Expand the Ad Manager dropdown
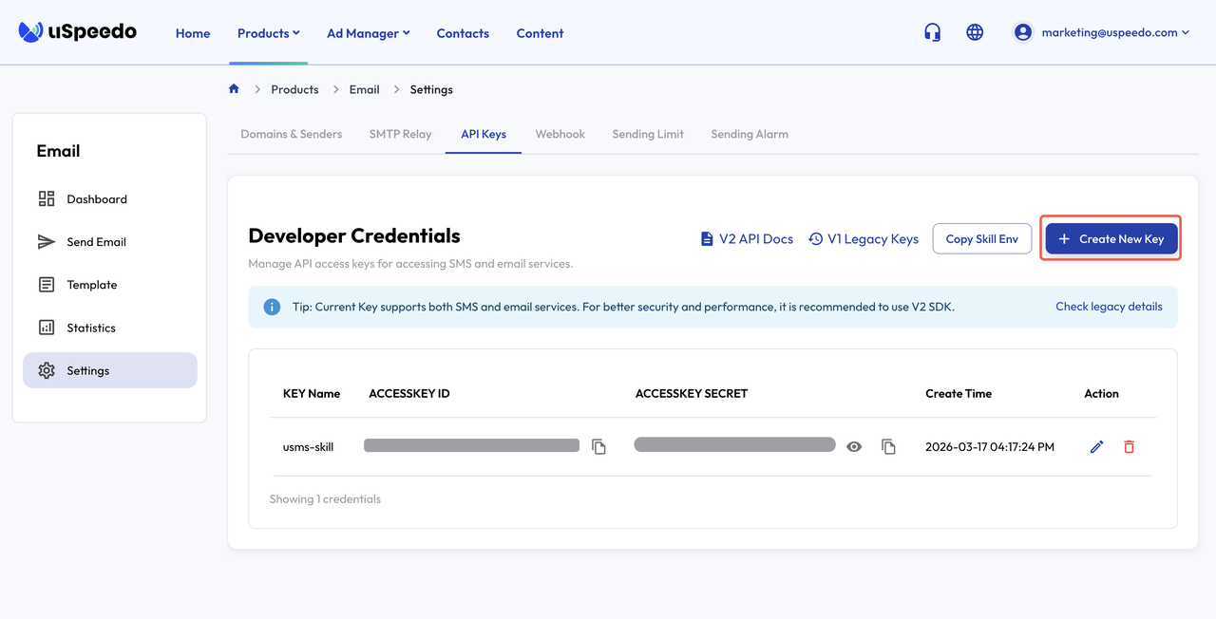Image resolution: width=1216 pixels, height=619 pixels. (x=368, y=33)
